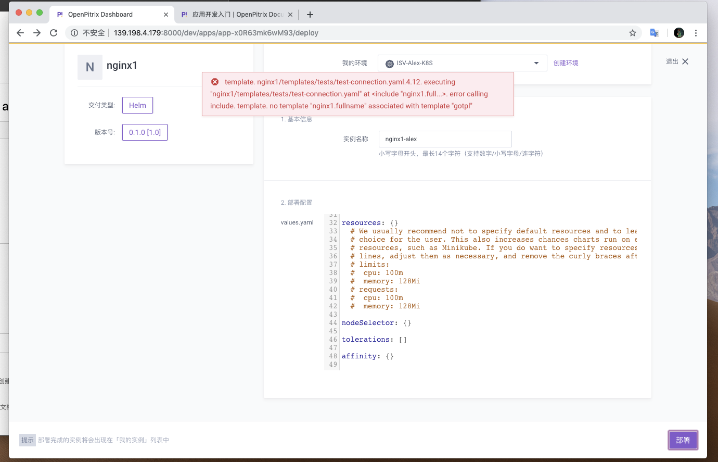
Task: Open 创建环境 to create an environment
Action: point(566,63)
